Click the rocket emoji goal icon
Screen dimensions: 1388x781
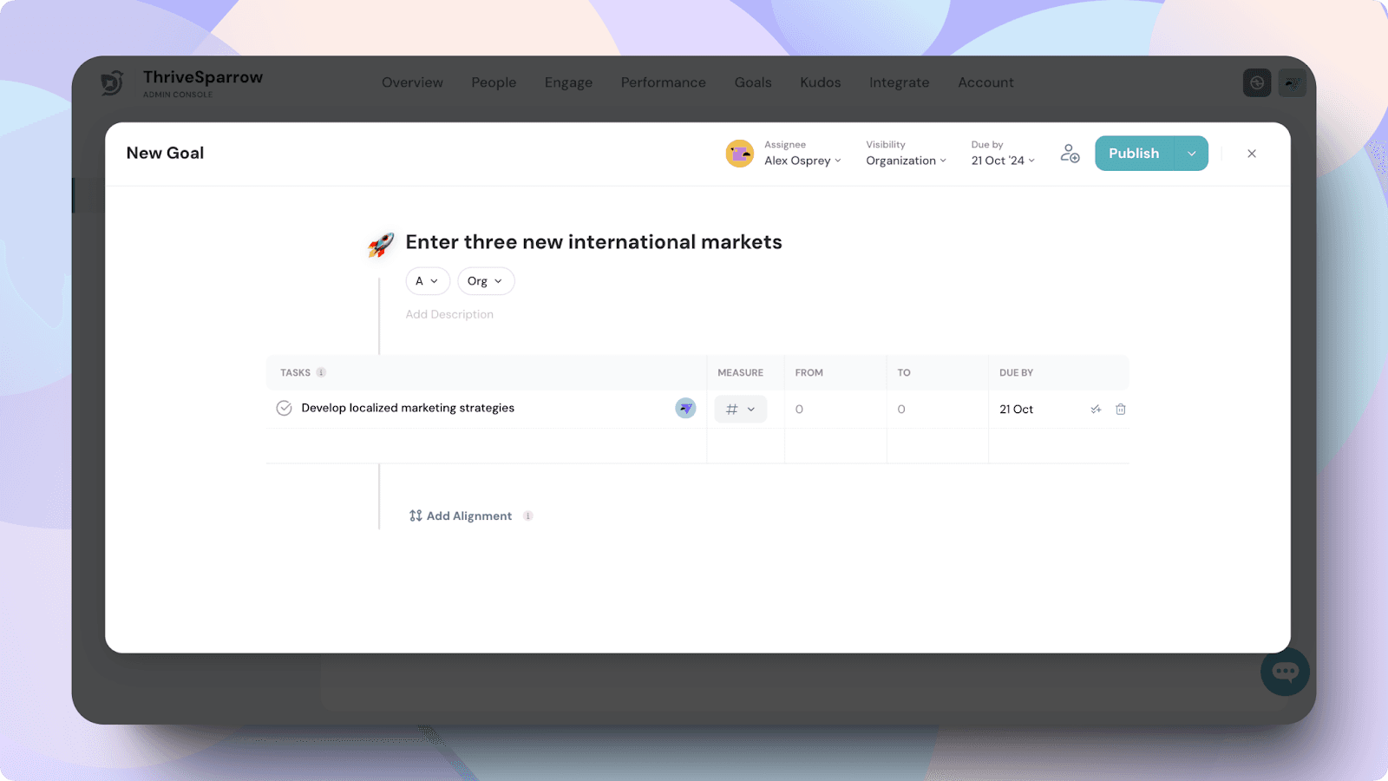381,245
